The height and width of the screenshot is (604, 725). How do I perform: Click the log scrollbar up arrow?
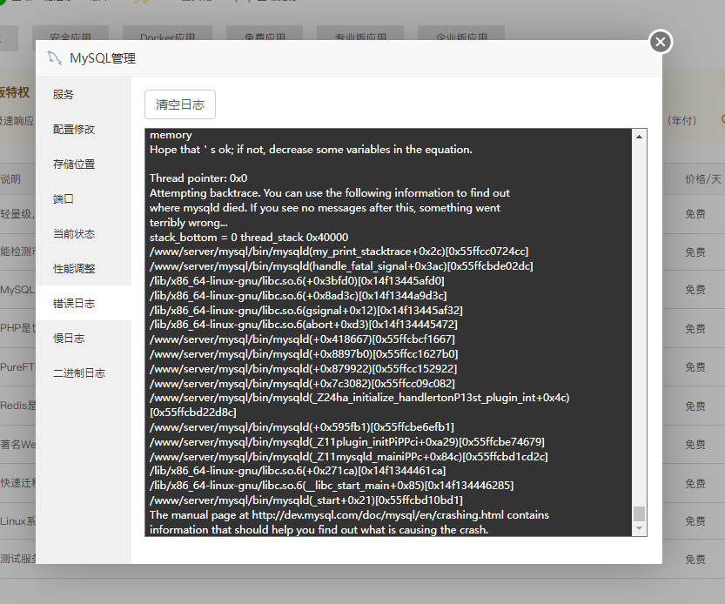(x=639, y=137)
